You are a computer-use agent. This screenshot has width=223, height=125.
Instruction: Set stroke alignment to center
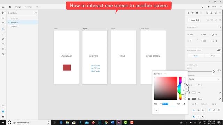point(203,110)
